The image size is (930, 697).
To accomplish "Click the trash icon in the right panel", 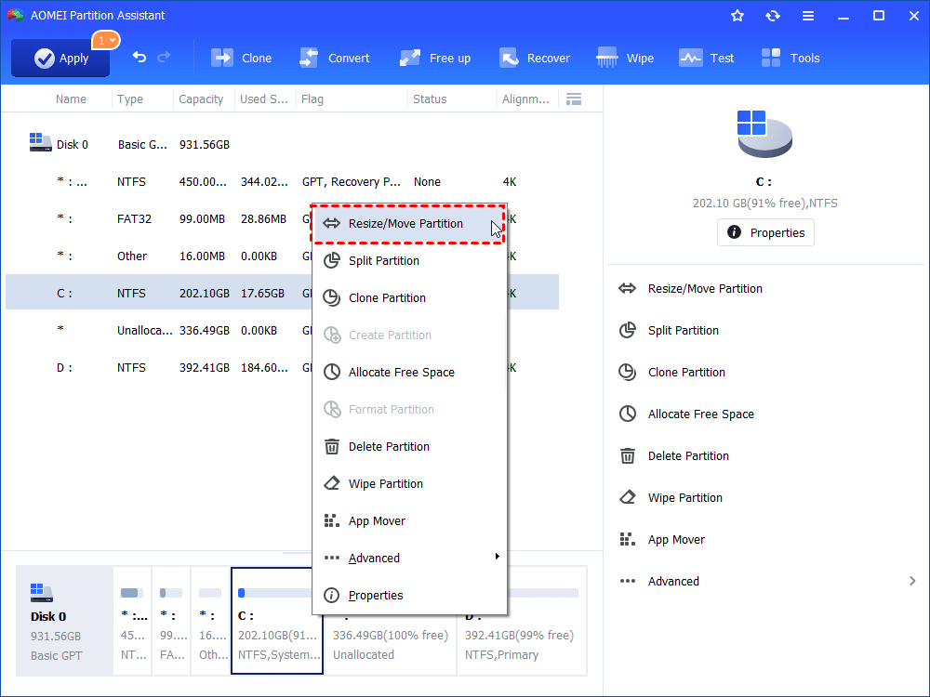I will coord(628,455).
